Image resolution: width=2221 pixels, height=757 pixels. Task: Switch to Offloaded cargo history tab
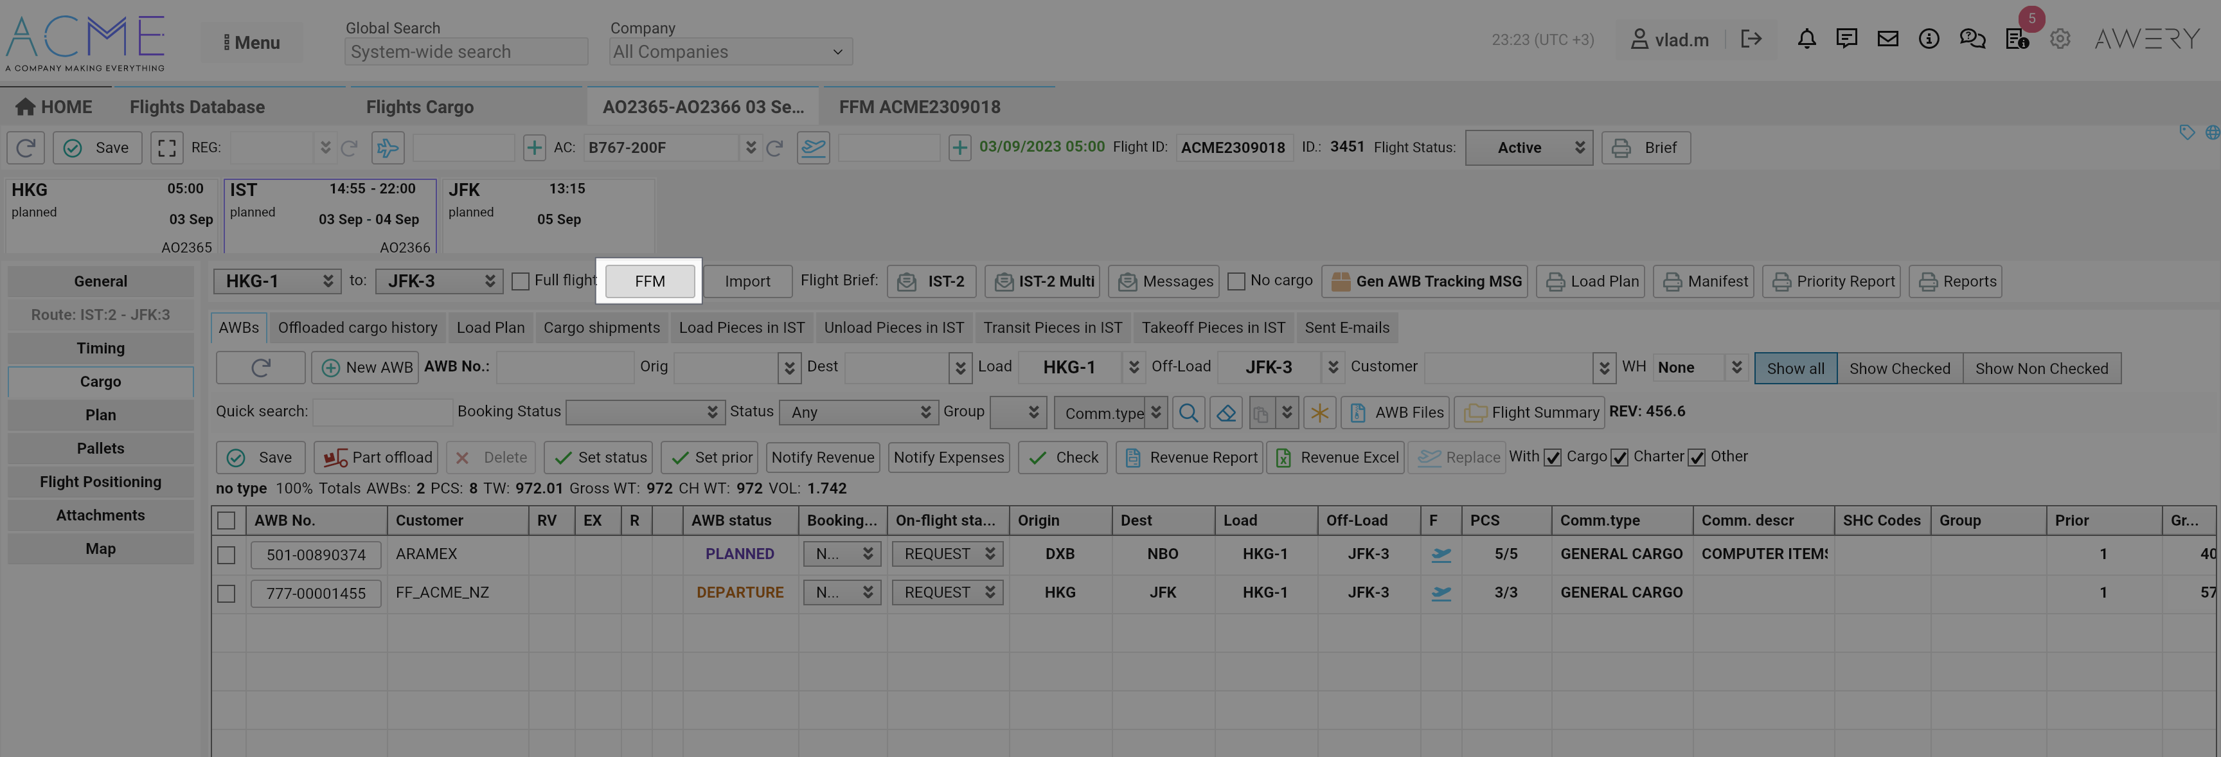pos(357,328)
